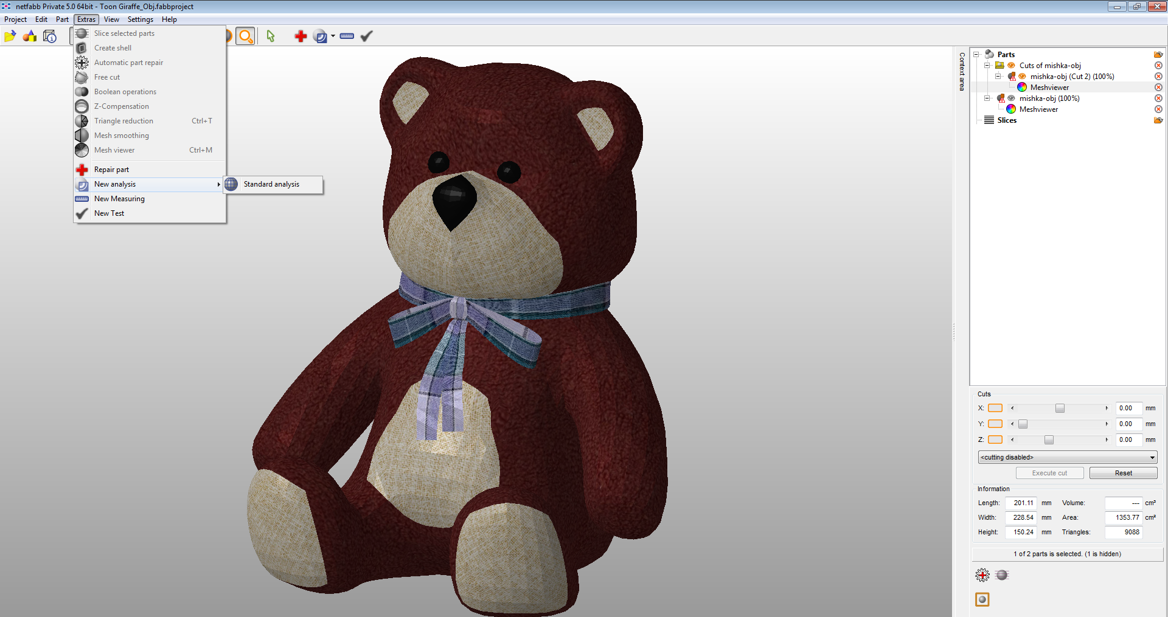
Task: Click the open project folder toolbar icon
Action: (10, 36)
